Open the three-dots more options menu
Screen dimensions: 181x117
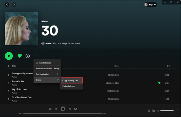(x=36, y=56)
